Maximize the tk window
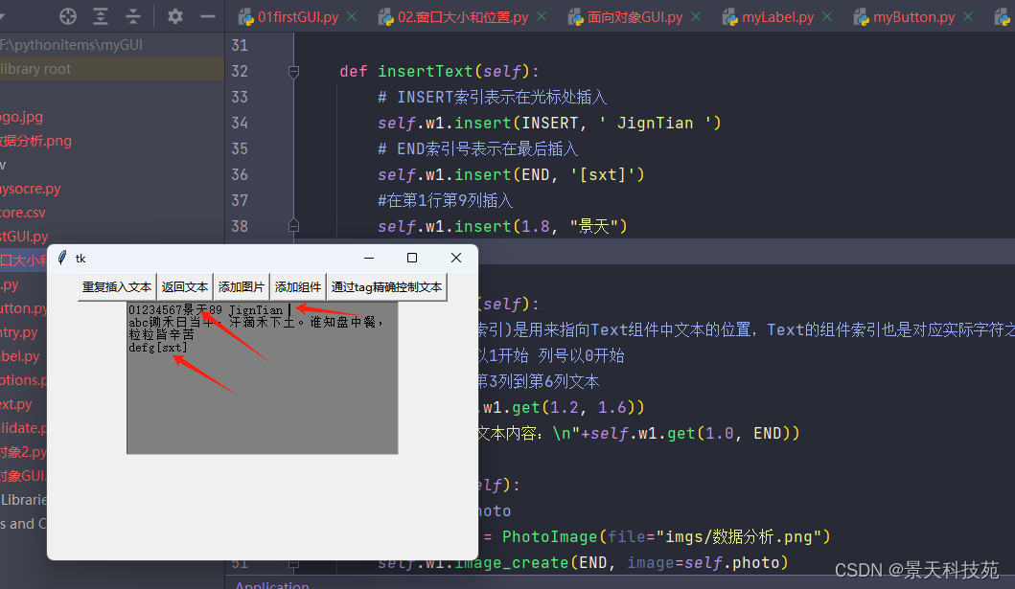 (412, 258)
